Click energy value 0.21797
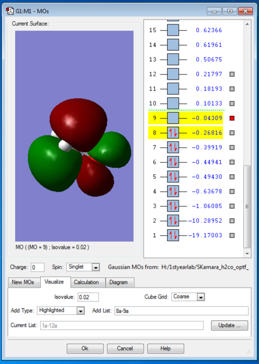This screenshot has height=364, width=259. (209, 74)
